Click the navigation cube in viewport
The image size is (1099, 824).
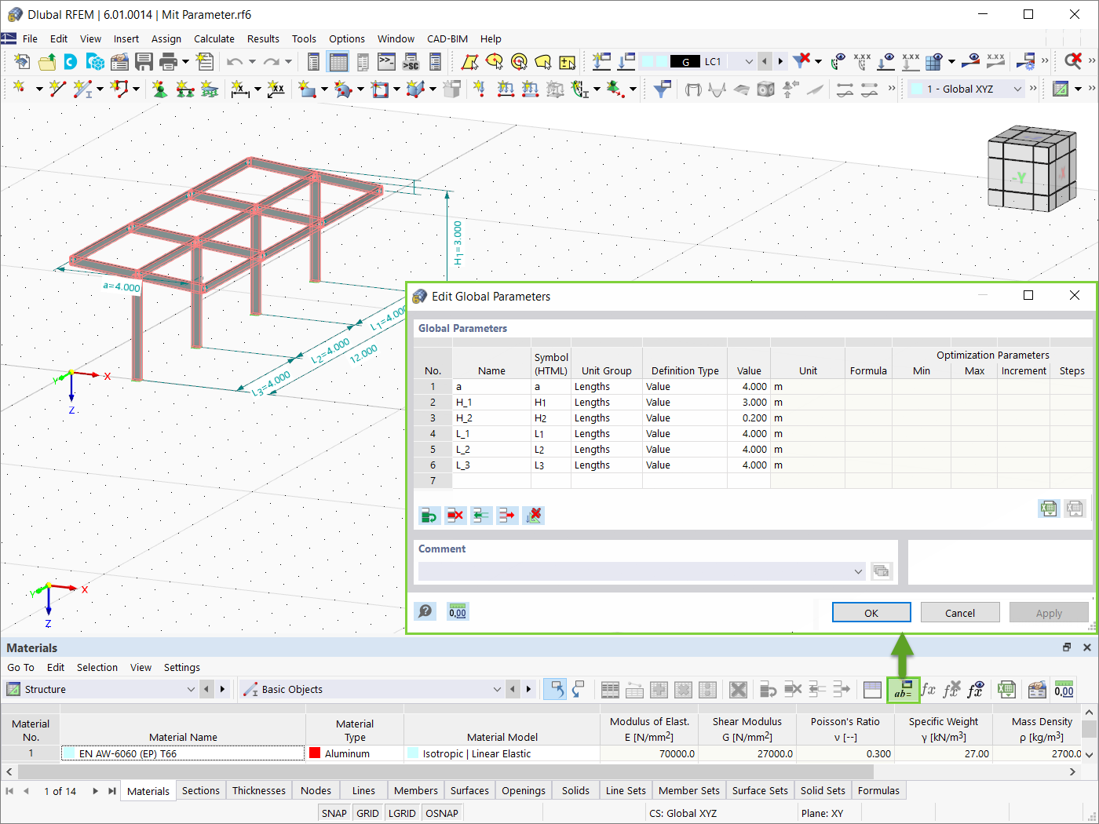(1031, 169)
